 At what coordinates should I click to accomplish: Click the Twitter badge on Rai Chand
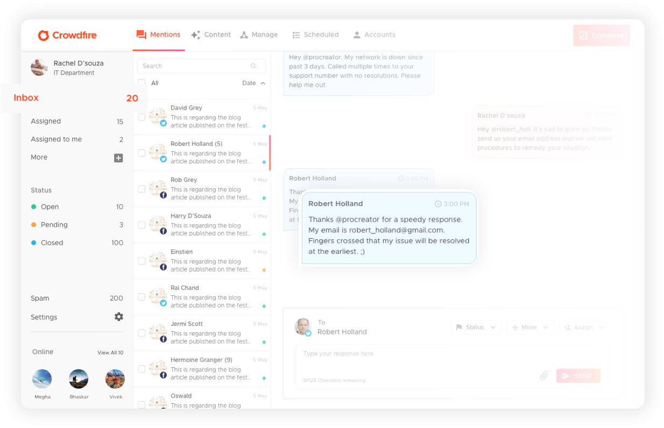tap(163, 303)
